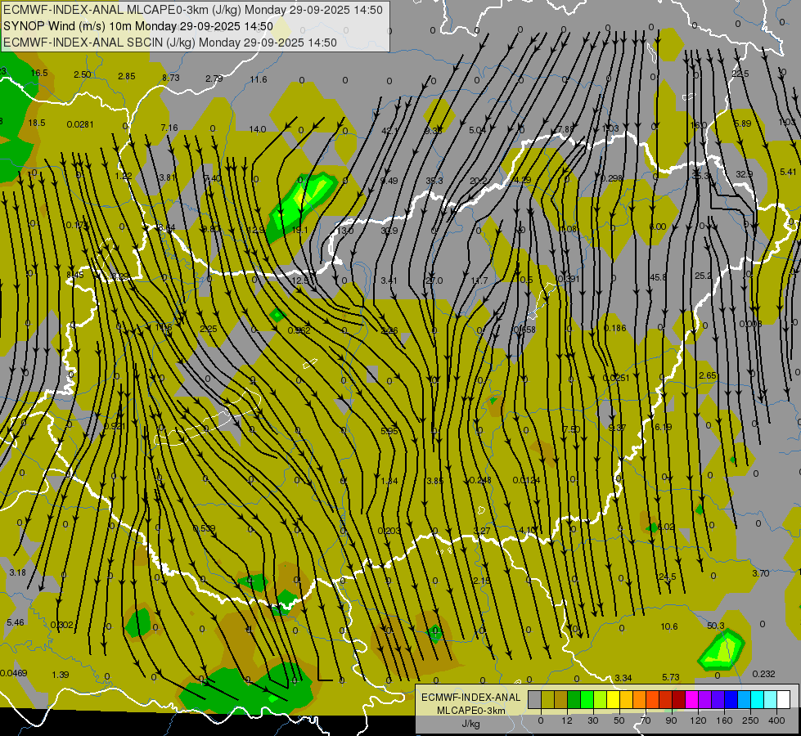Click the magenta swatch in the legend

tap(691, 699)
